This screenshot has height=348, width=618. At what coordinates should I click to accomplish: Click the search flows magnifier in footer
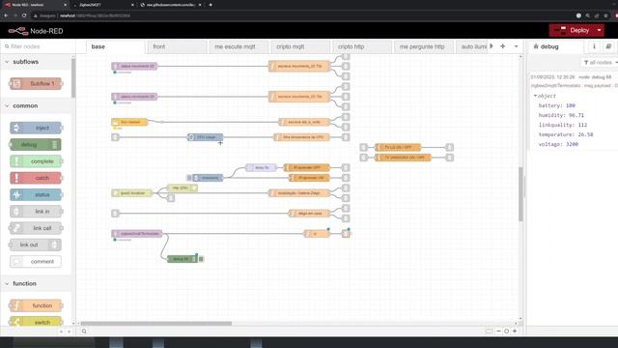[x=84, y=332]
